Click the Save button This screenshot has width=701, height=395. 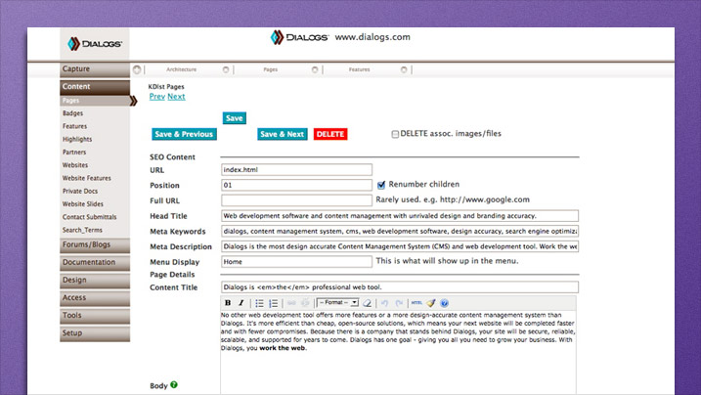pos(235,118)
